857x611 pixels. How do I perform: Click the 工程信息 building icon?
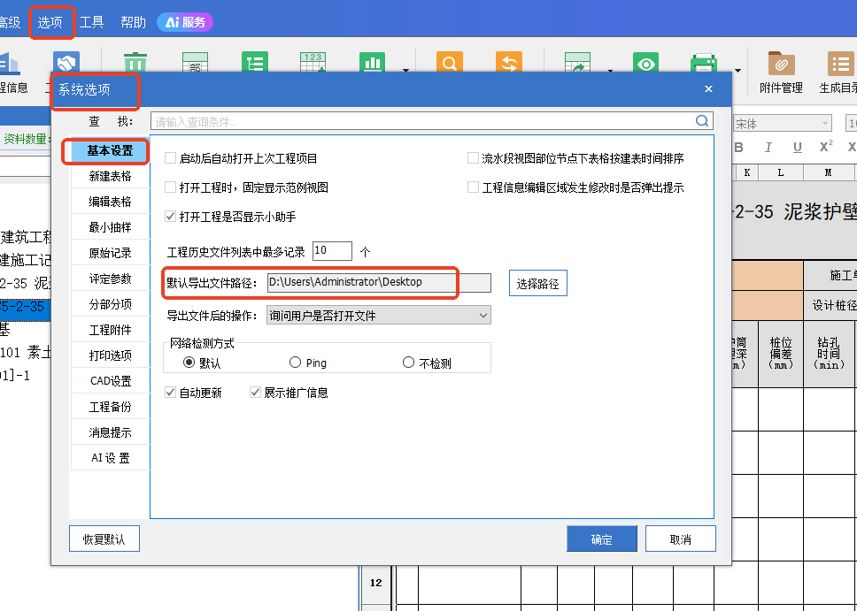point(10,64)
